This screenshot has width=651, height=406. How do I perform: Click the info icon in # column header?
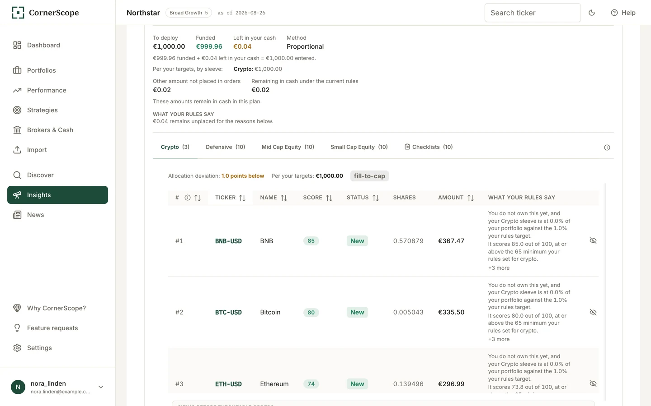point(188,198)
